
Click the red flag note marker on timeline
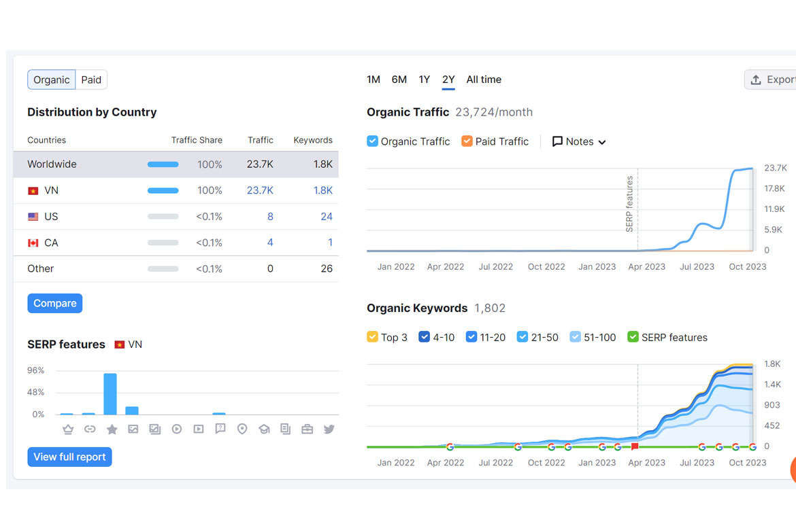[x=635, y=446]
